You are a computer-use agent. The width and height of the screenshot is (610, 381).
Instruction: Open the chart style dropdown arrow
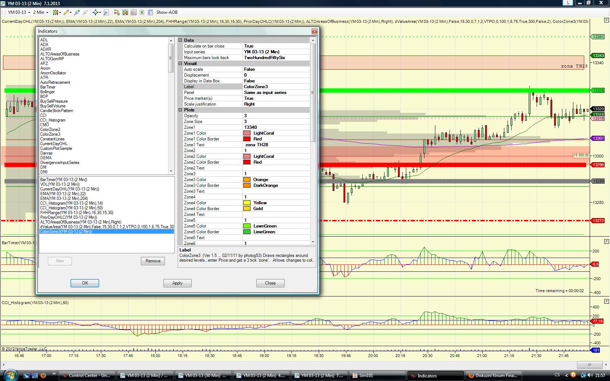[x=60, y=12]
